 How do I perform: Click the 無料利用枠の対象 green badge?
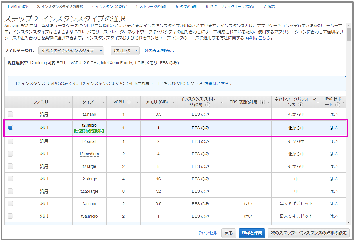pos(89,131)
